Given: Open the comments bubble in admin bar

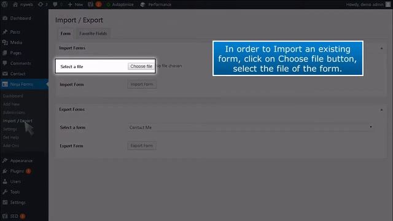Looking at the screenshot, I should point(55,4).
